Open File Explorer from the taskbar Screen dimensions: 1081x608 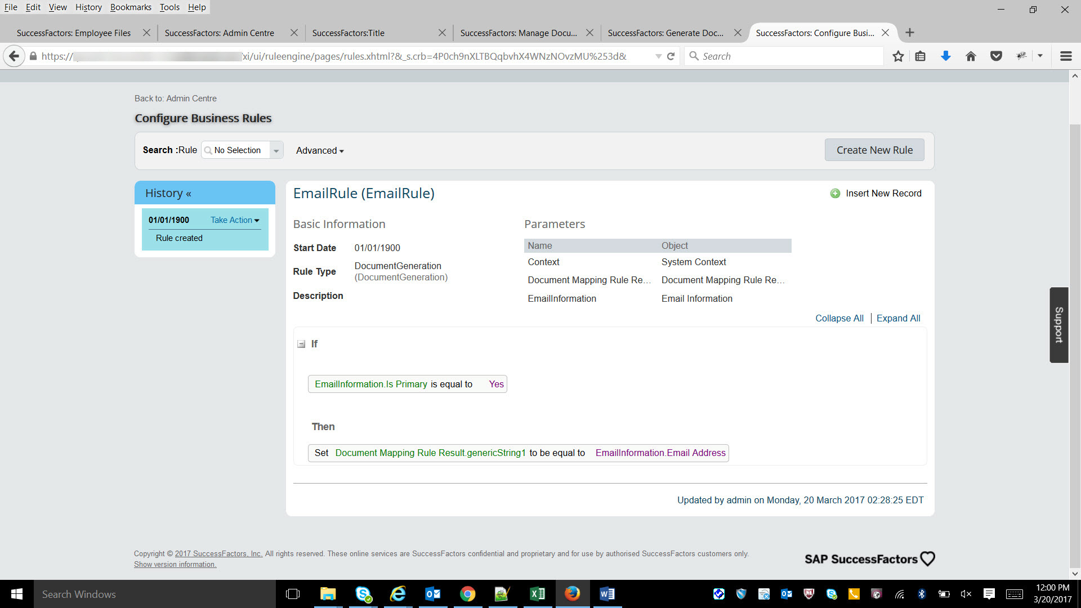pos(328,594)
